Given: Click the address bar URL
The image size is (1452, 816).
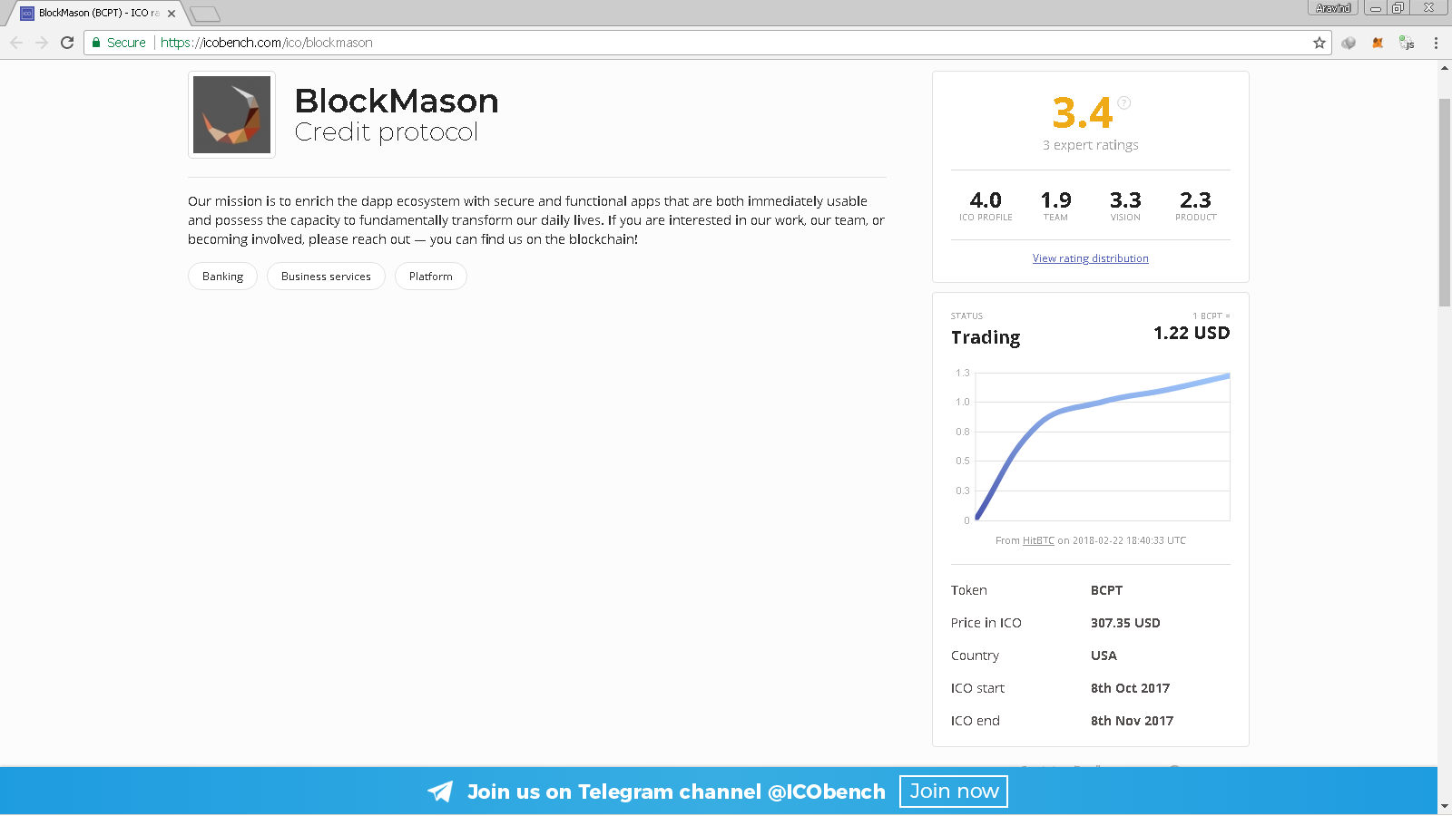Looking at the screenshot, I should coord(267,43).
